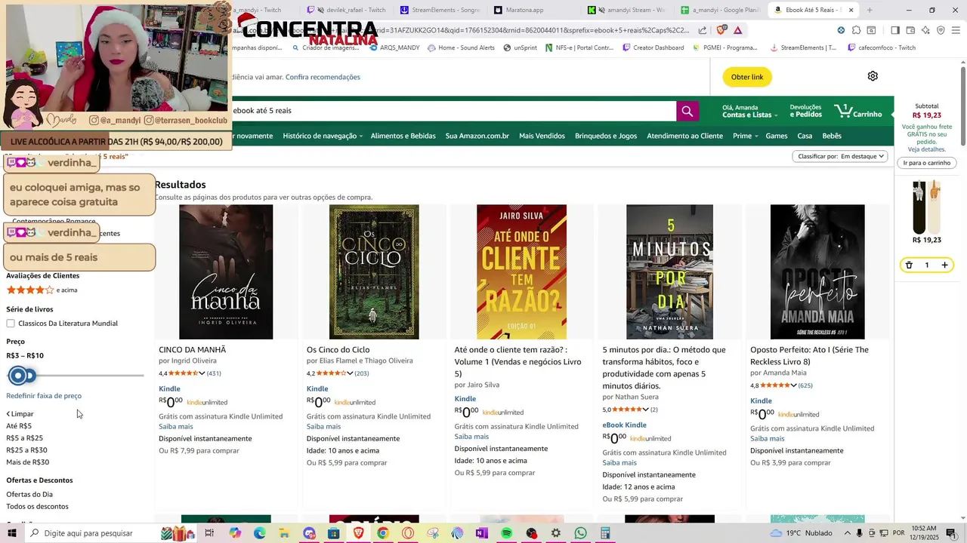Switch to the a_mandyi Google Planilhas tab

pos(719,10)
